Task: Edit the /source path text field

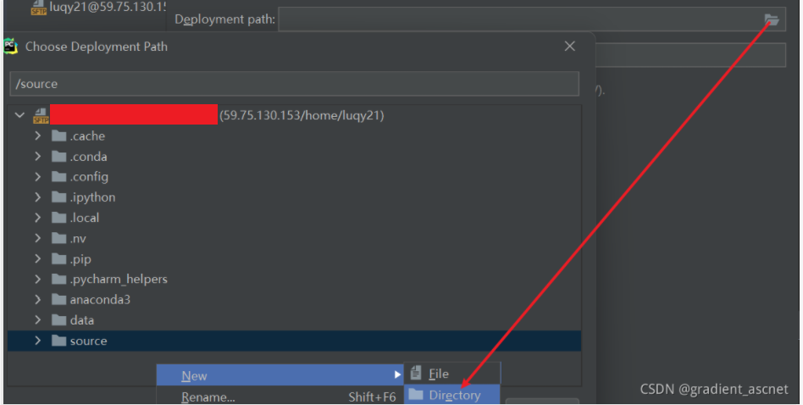Action: (295, 84)
